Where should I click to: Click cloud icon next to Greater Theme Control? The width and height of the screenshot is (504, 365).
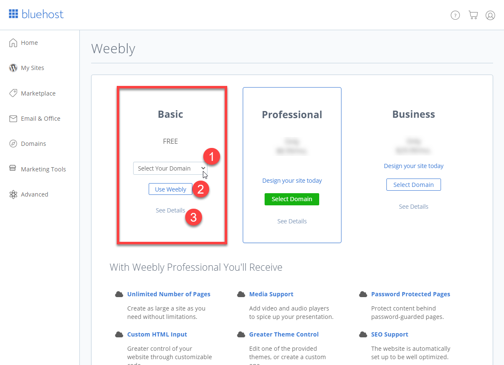[241, 334]
